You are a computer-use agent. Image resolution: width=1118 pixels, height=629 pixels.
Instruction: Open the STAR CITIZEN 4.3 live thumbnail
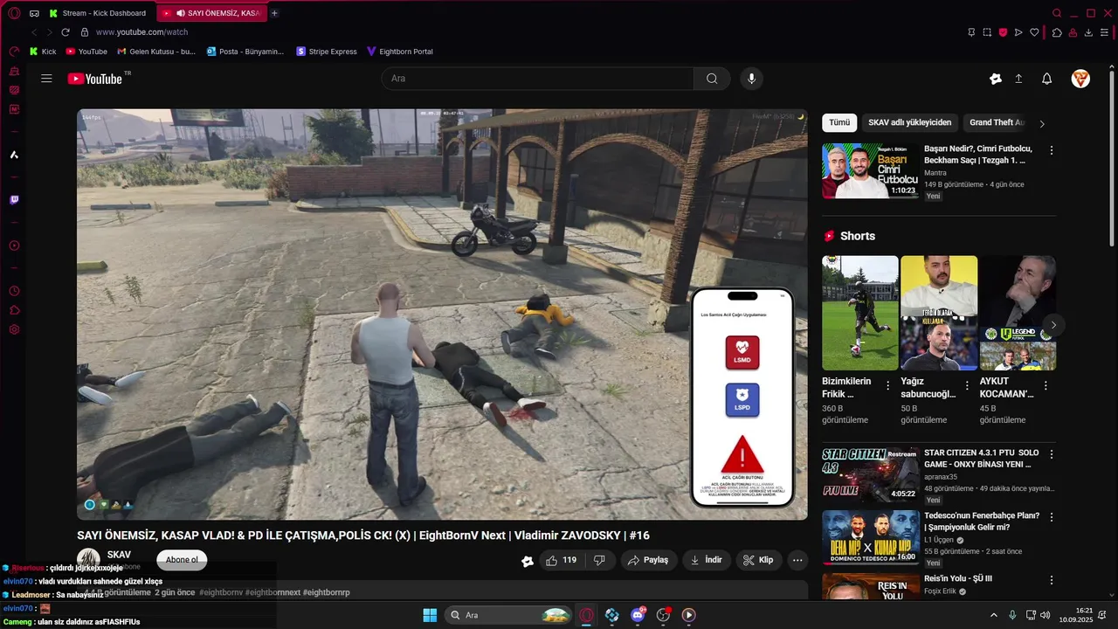(x=870, y=474)
